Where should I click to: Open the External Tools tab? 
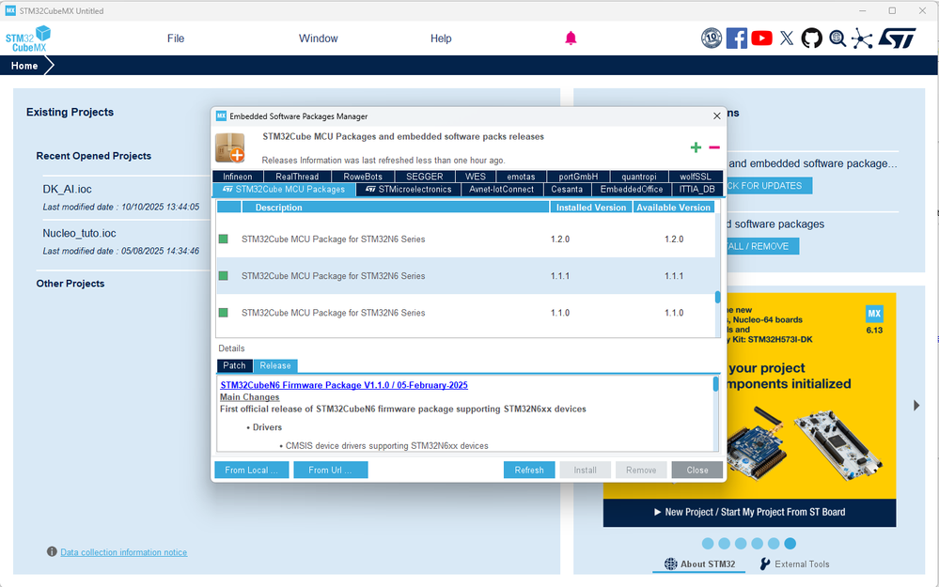point(794,564)
